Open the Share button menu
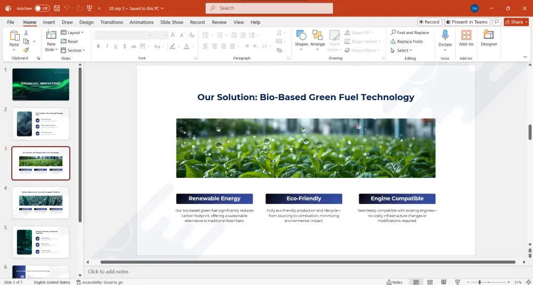Image resolution: width=533 pixels, height=285 pixels. click(x=516, y=22)
